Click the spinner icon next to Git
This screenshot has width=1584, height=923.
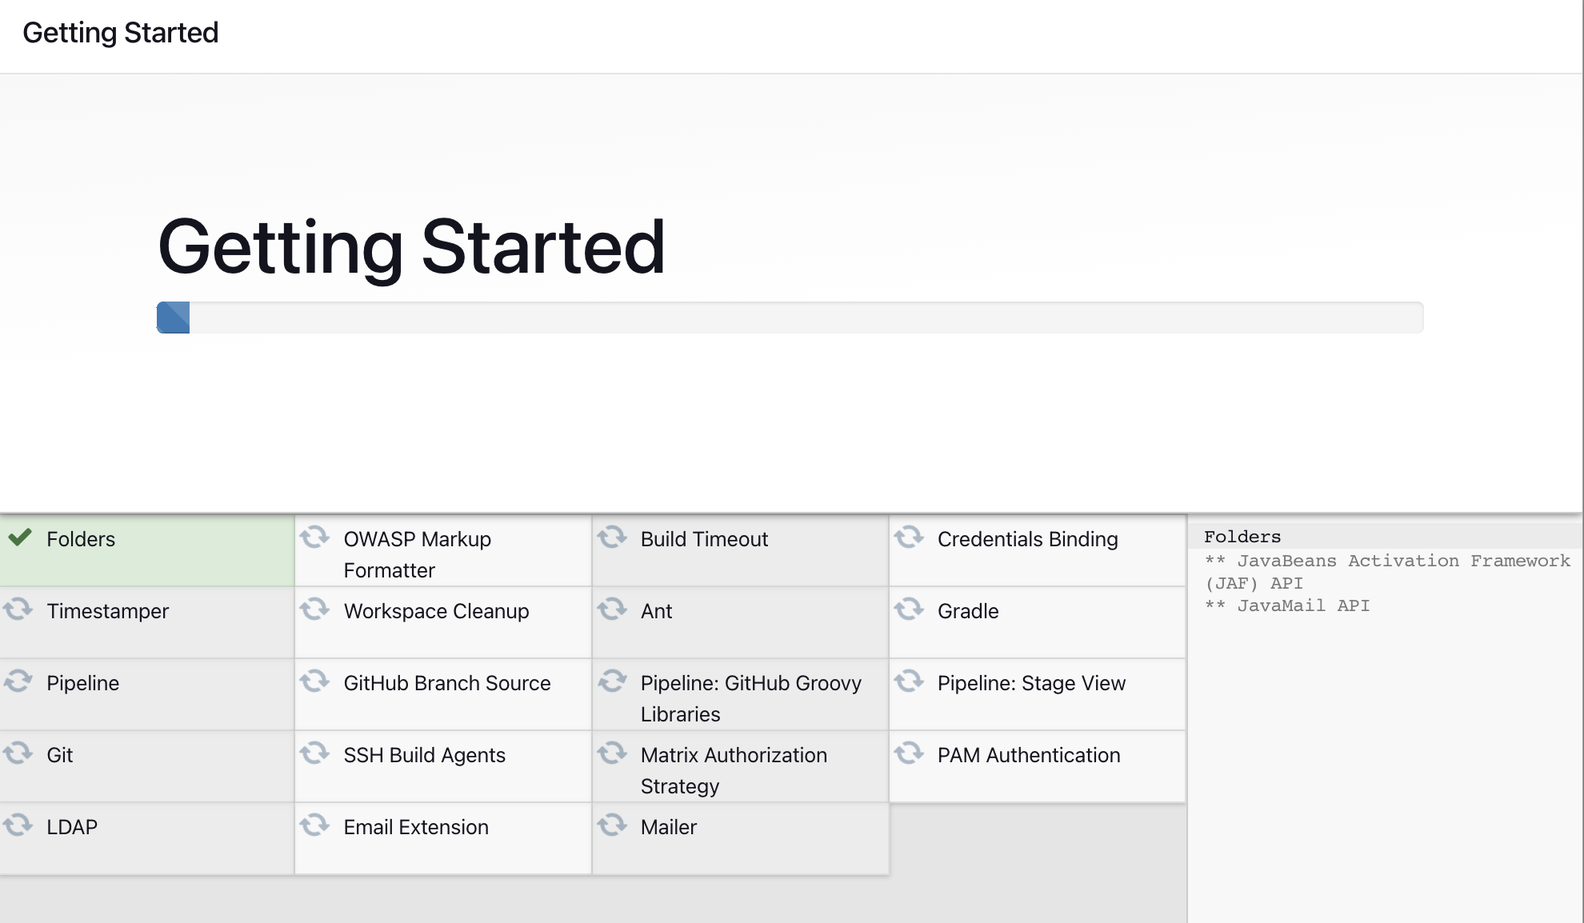coord(19,753)
